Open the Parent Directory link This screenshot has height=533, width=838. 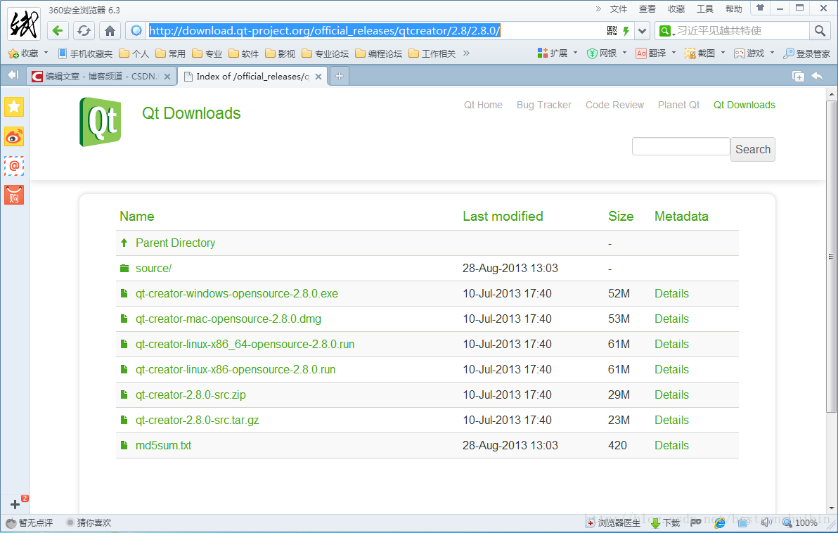pos(175,243)
